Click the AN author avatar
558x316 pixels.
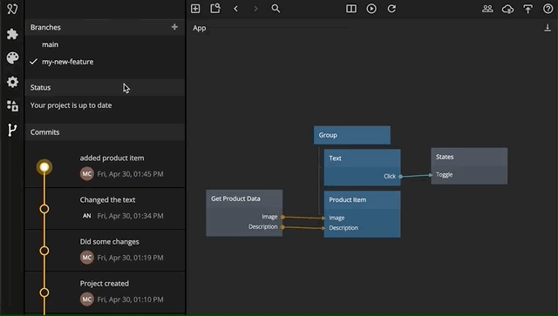click(x=87, y=216)
